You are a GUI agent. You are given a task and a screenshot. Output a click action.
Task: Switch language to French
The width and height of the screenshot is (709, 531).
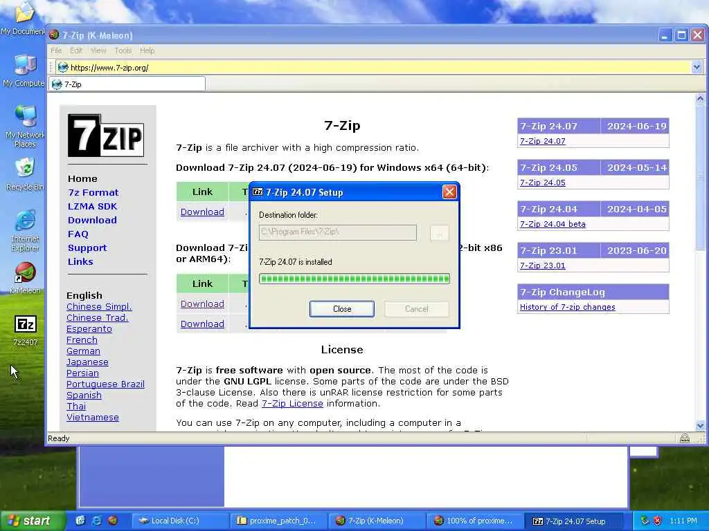(82, 340)
